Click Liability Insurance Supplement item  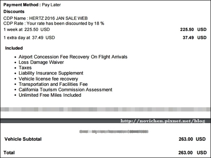[51, 73]
